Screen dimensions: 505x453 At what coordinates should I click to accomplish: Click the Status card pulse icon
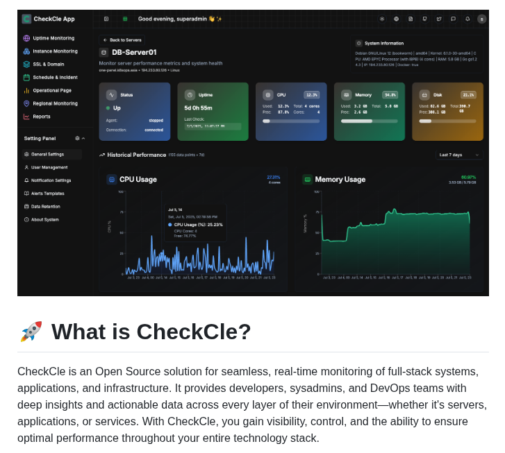(x=111, y=95)
